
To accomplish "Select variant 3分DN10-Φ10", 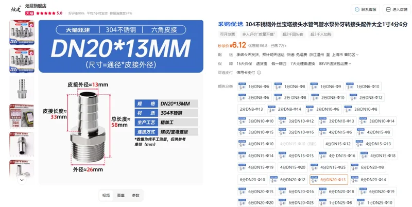I will pyautogui.click(x=256, y=121).
